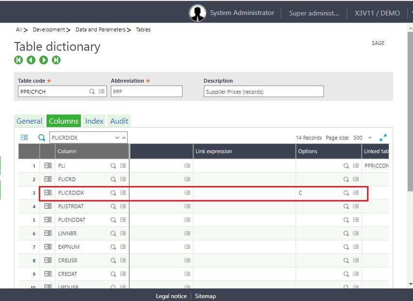Open the search magnifier in the grid toolbar
The image size is (413, 301).
point(42,137)
